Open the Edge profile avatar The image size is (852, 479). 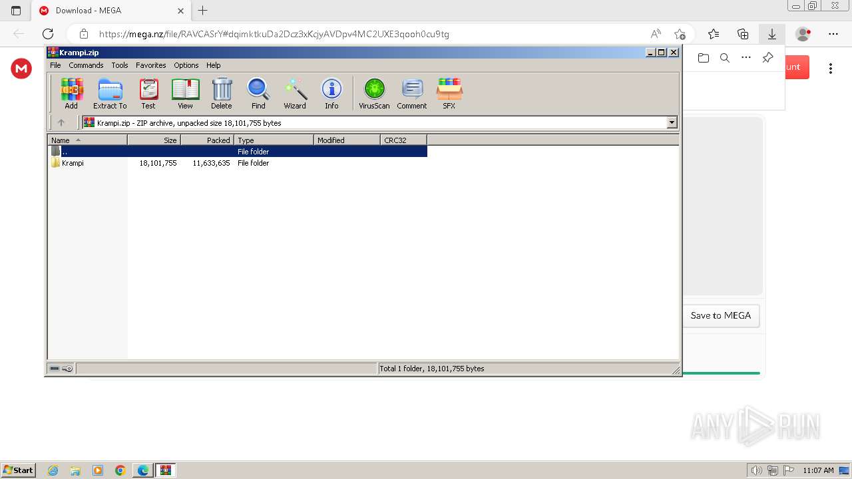click(x=803, y=34)
